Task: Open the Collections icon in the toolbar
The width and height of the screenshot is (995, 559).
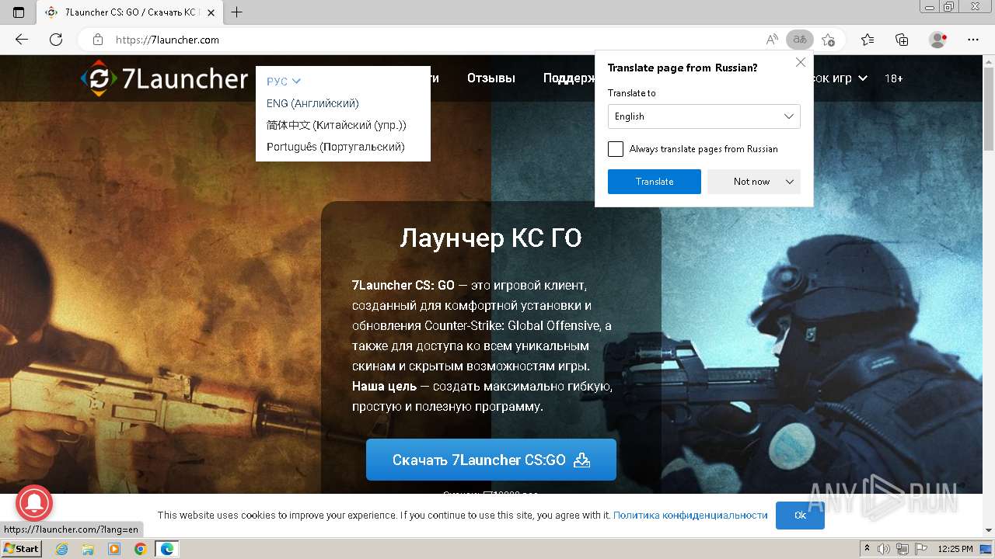Action: point(902,40)
